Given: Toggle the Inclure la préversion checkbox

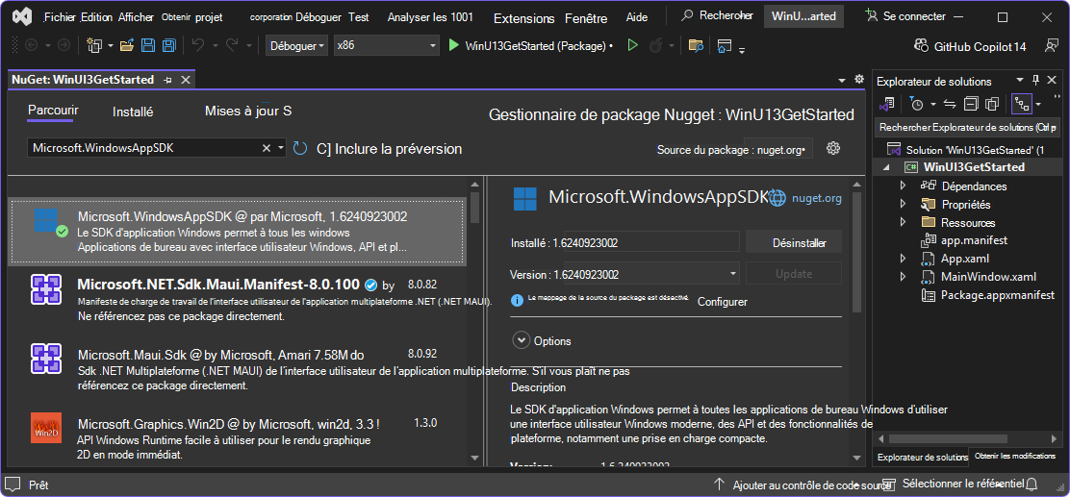Looking at the screenshot, I should 324,149.
